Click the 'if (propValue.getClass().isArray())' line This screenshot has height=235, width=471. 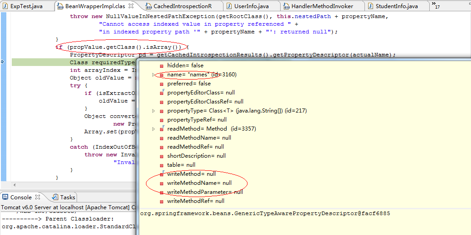tap(122, 47)
